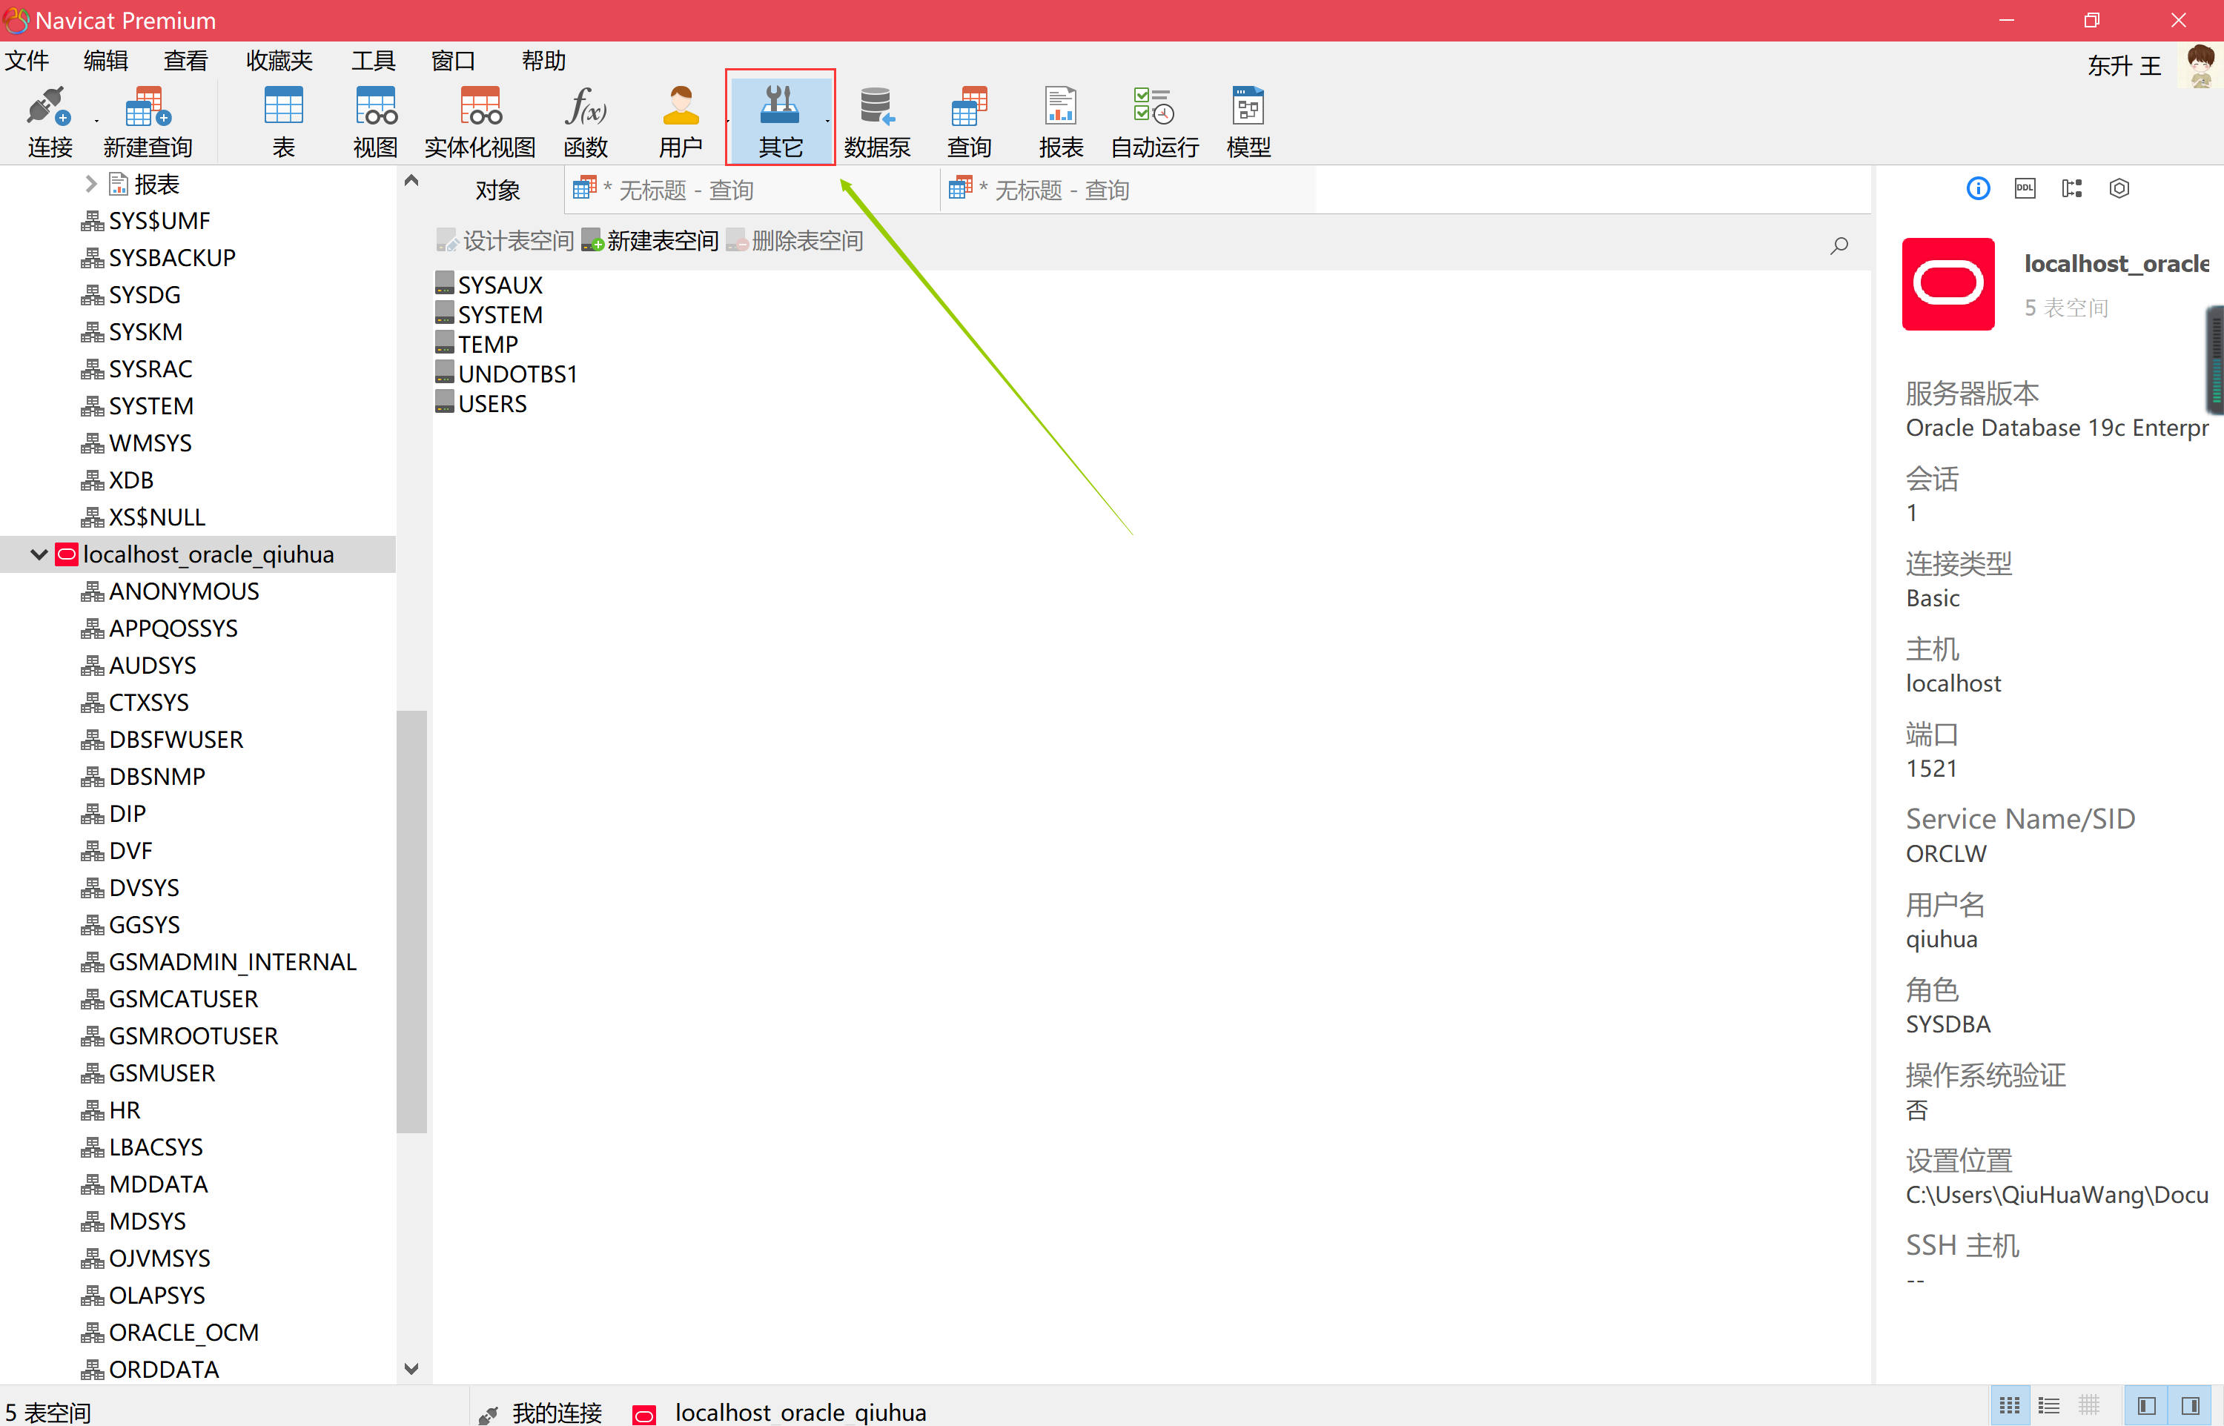Click the search magnifier in object pane
2224x1426 pixels.
[x=1840, y=245]
